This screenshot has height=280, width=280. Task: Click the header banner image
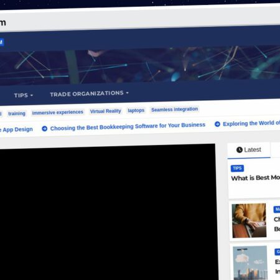point(140,65)
